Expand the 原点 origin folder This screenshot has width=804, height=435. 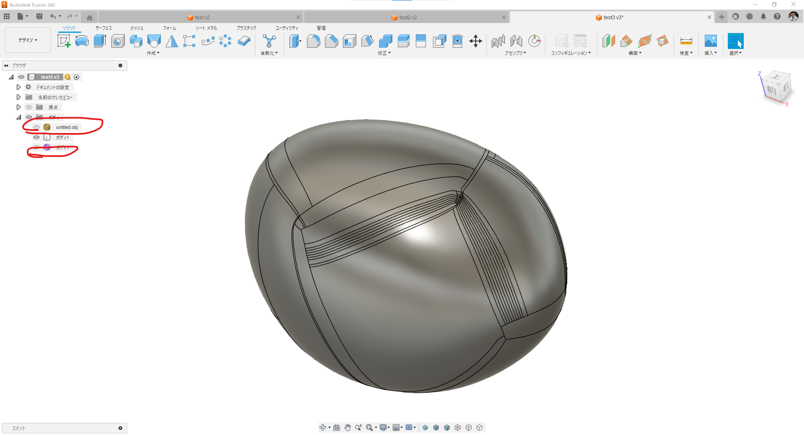pos(18,107)
